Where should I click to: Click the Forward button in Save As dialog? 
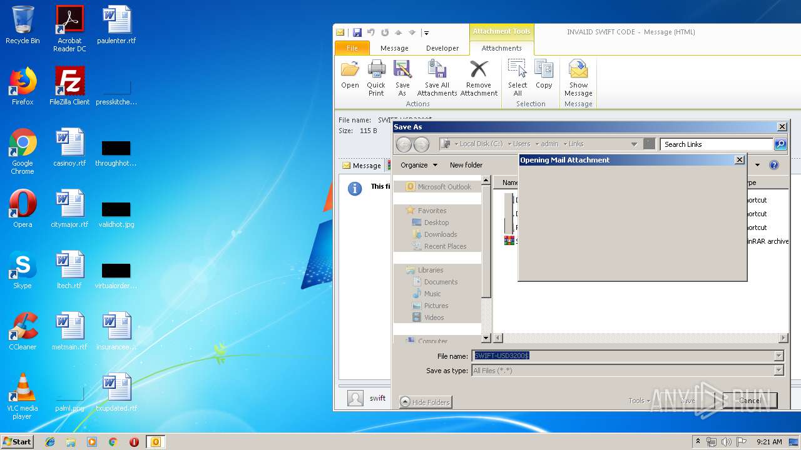pos(421,144)
